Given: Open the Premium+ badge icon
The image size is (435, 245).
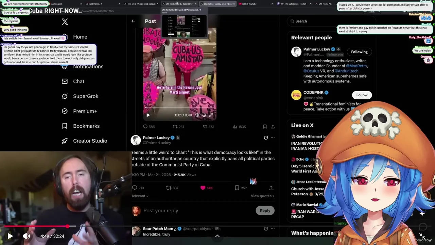Looking at the screenshot, I should 65,111.
